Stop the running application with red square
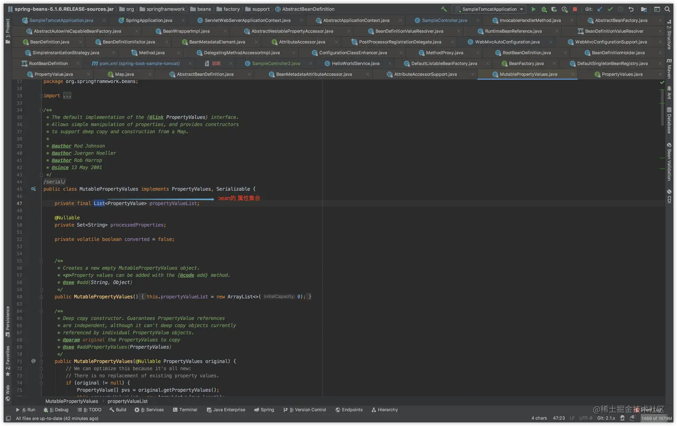Image resolution: width=677 pixels, height=426 pixels. (x=575, y=9)
